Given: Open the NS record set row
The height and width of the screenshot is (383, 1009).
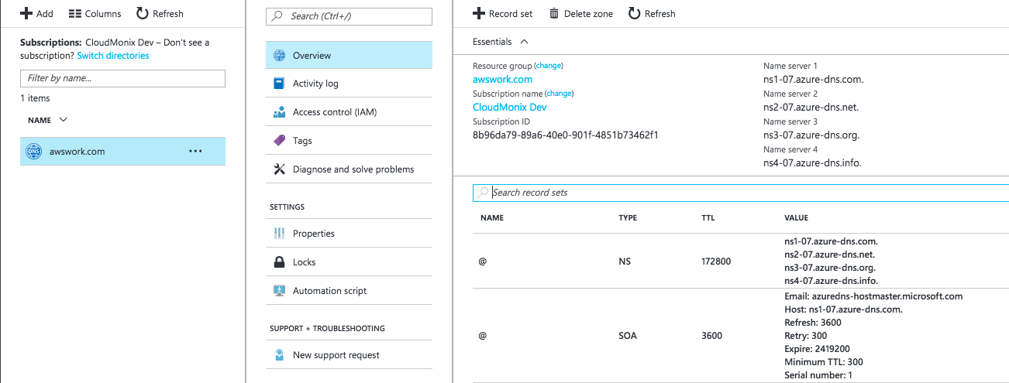Looking at the screenshot, I should pos(741,262).
